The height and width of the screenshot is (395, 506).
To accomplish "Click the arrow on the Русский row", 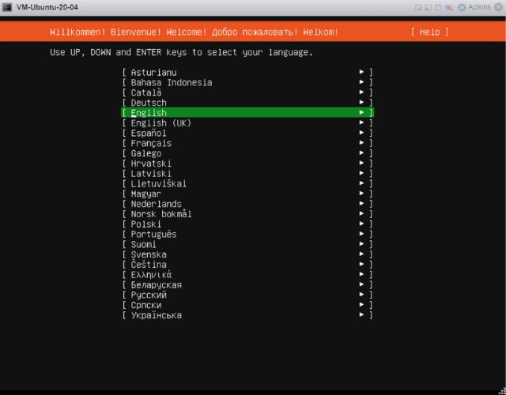I will (x=362, y=295).
